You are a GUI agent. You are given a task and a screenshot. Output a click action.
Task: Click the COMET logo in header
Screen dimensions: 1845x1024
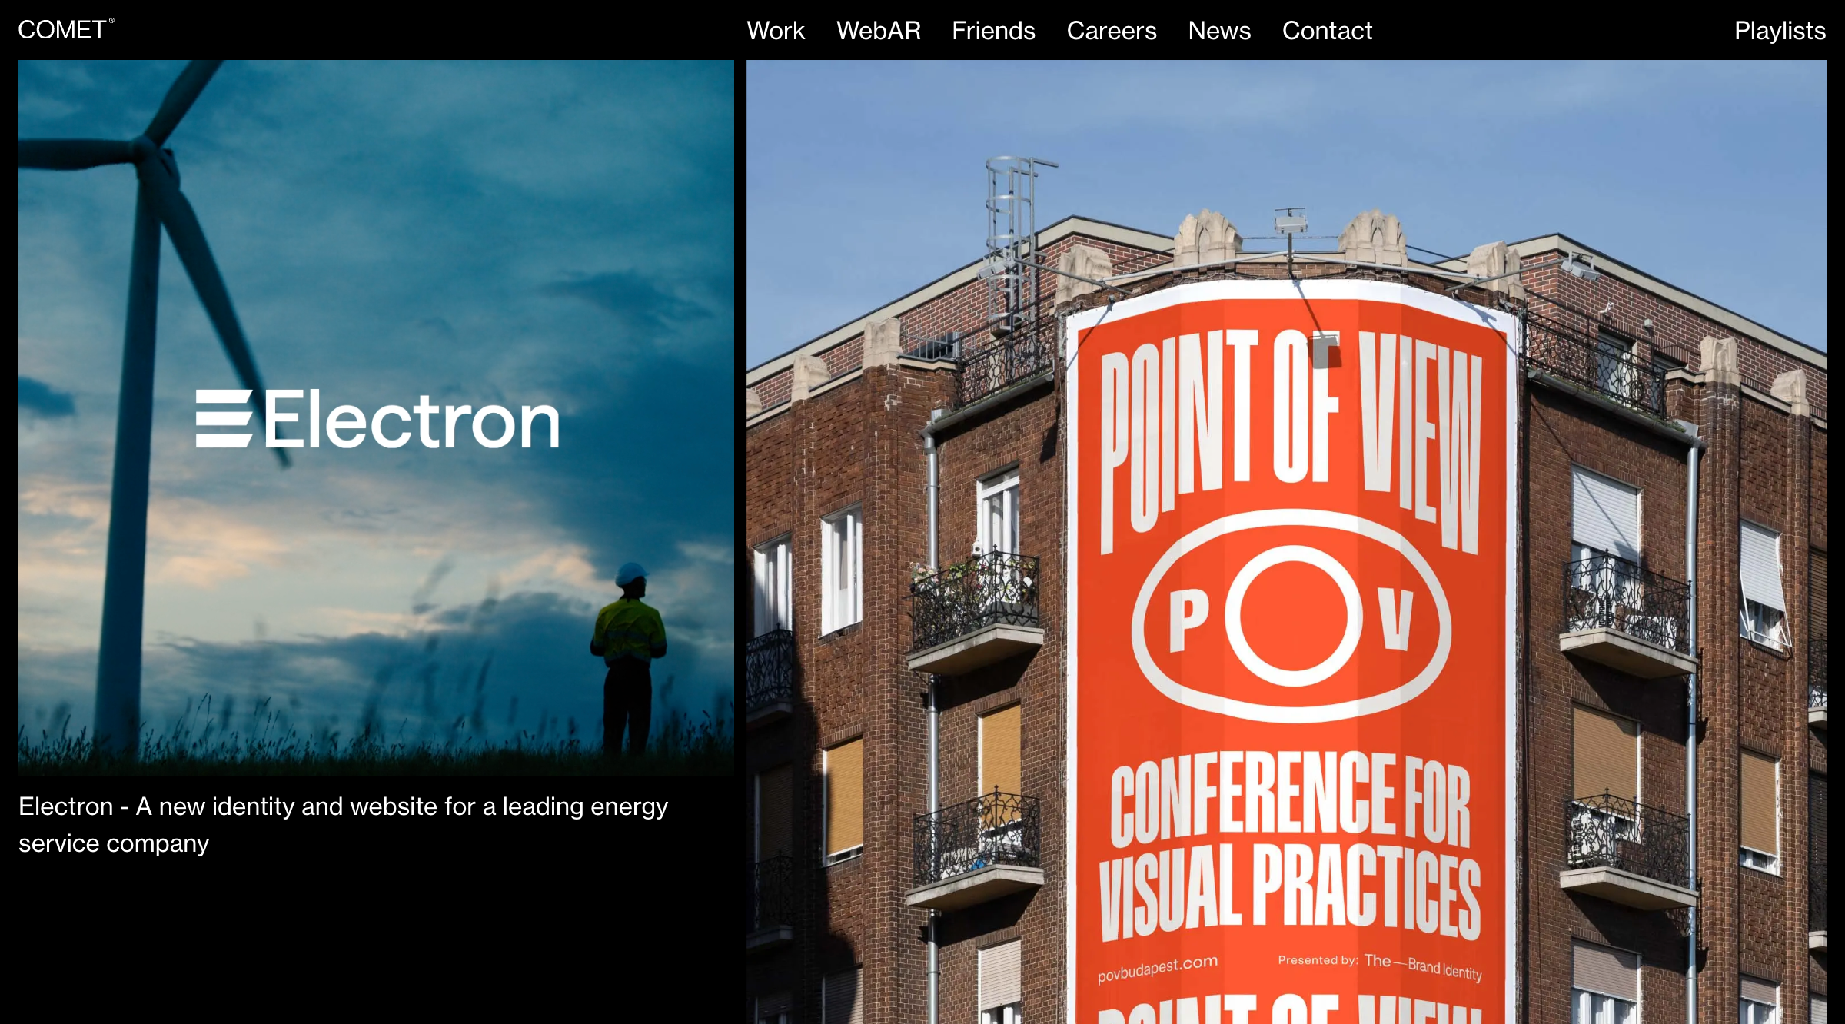[61, 30]
